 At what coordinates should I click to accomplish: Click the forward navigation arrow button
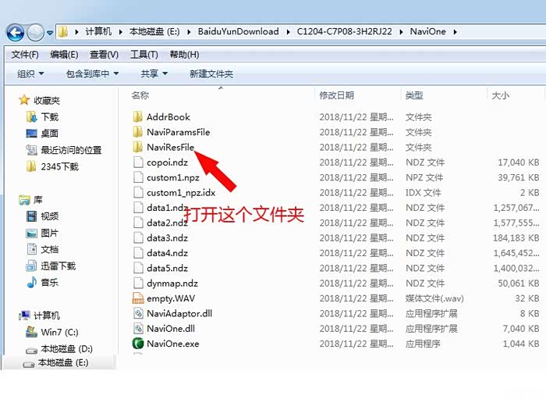(36, 33)
